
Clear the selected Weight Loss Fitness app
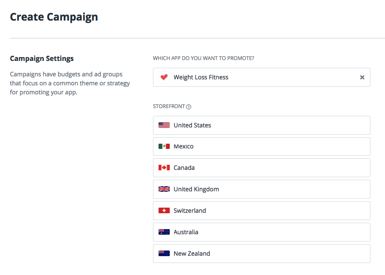pyautogui.click(x=362, y=77)
